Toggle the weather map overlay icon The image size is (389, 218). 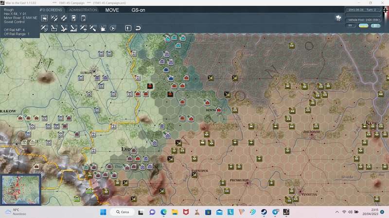click(x=44, y=18)
